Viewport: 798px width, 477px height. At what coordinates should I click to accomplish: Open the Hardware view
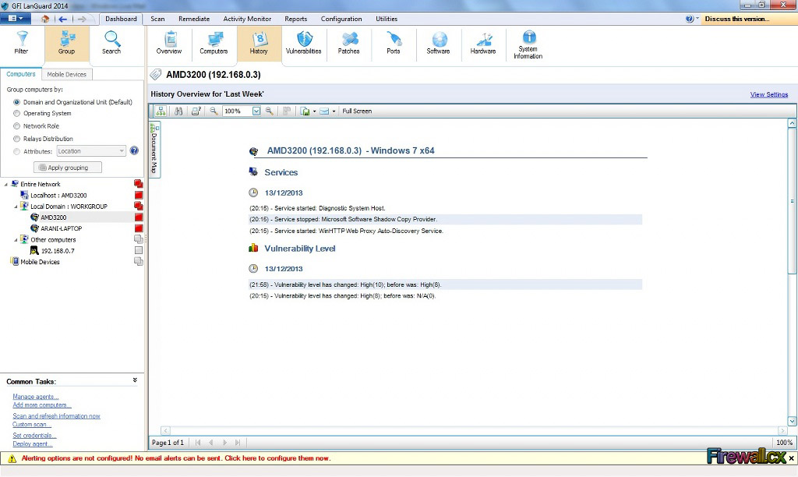483,44
